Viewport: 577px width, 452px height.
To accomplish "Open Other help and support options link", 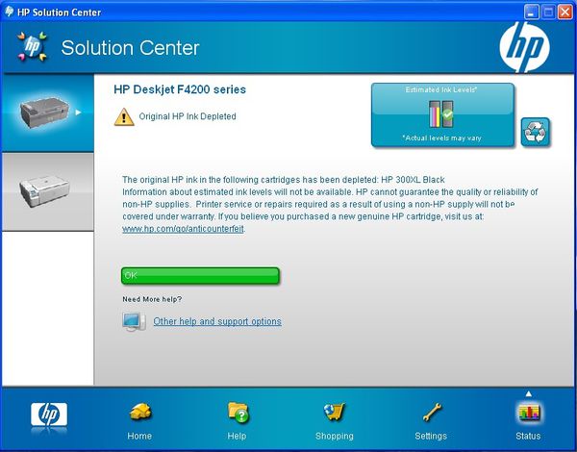I will (x=217, y=321).
